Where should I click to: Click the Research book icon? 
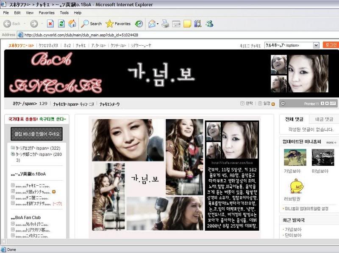point(197,24)
